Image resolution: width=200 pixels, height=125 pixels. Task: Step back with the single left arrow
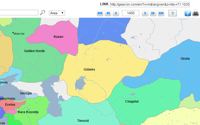(x=116, y=13)
